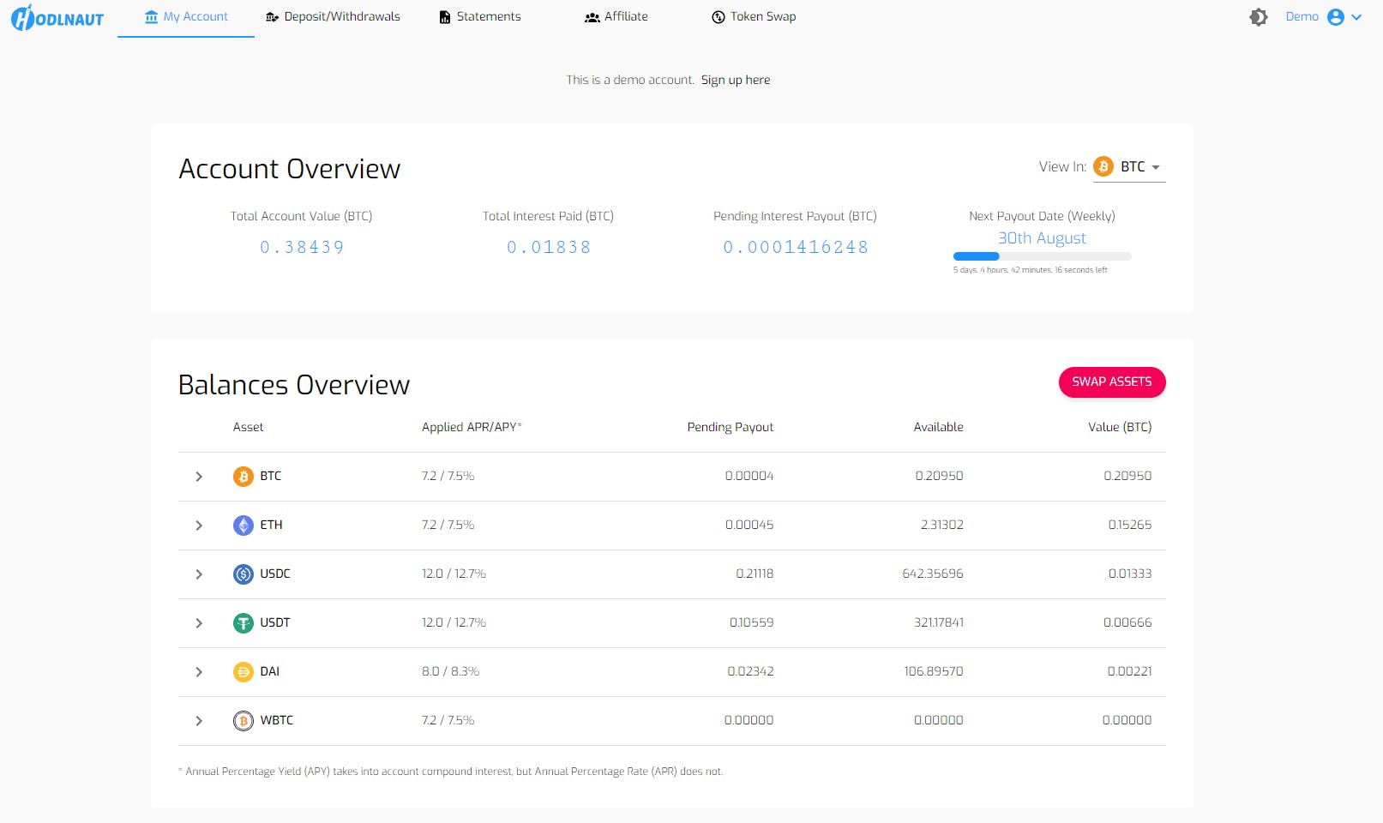This screenshot has height=823, width=1383.
Task: Click the Available column header
Action: click(x=938, y=427)
